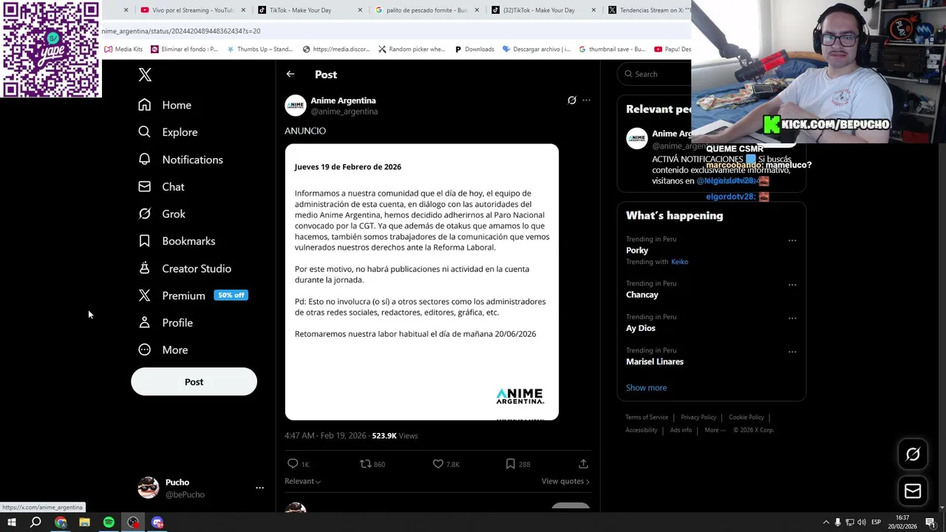Click the browser address bar URL

(181, 31)
